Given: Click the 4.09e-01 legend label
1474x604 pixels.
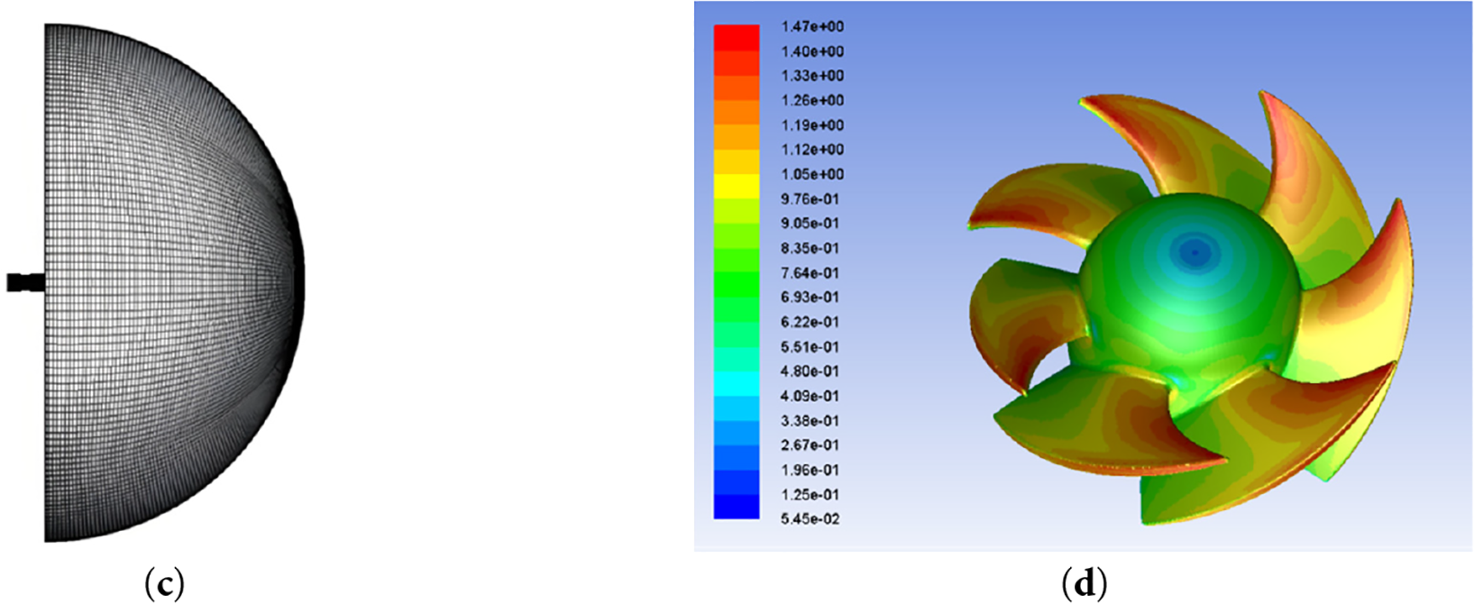Looking at the screenshot, I should click(810, 396).
